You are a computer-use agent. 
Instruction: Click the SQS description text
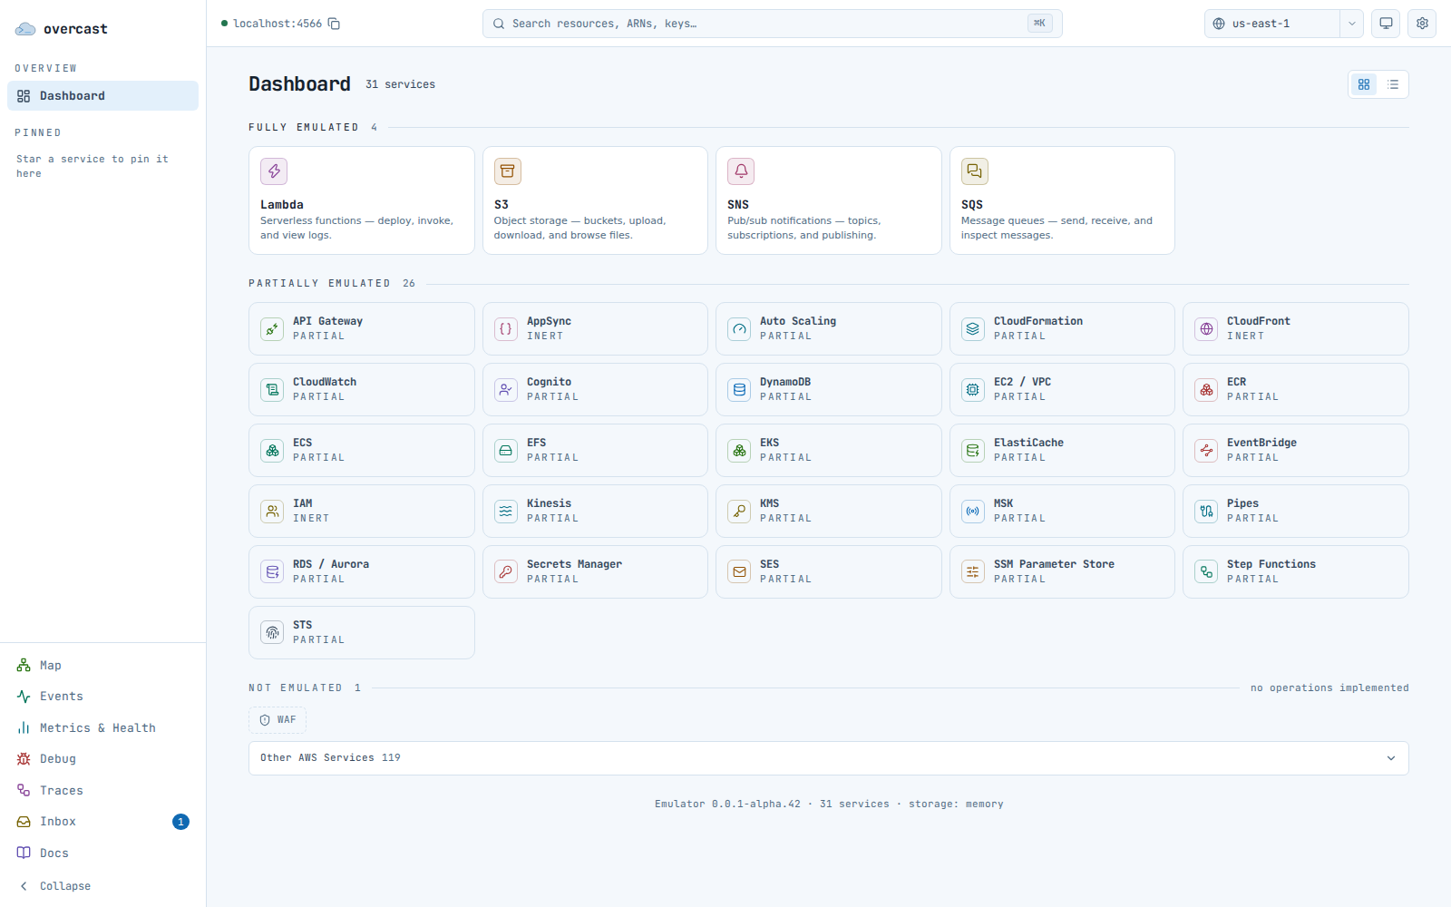1057,228
